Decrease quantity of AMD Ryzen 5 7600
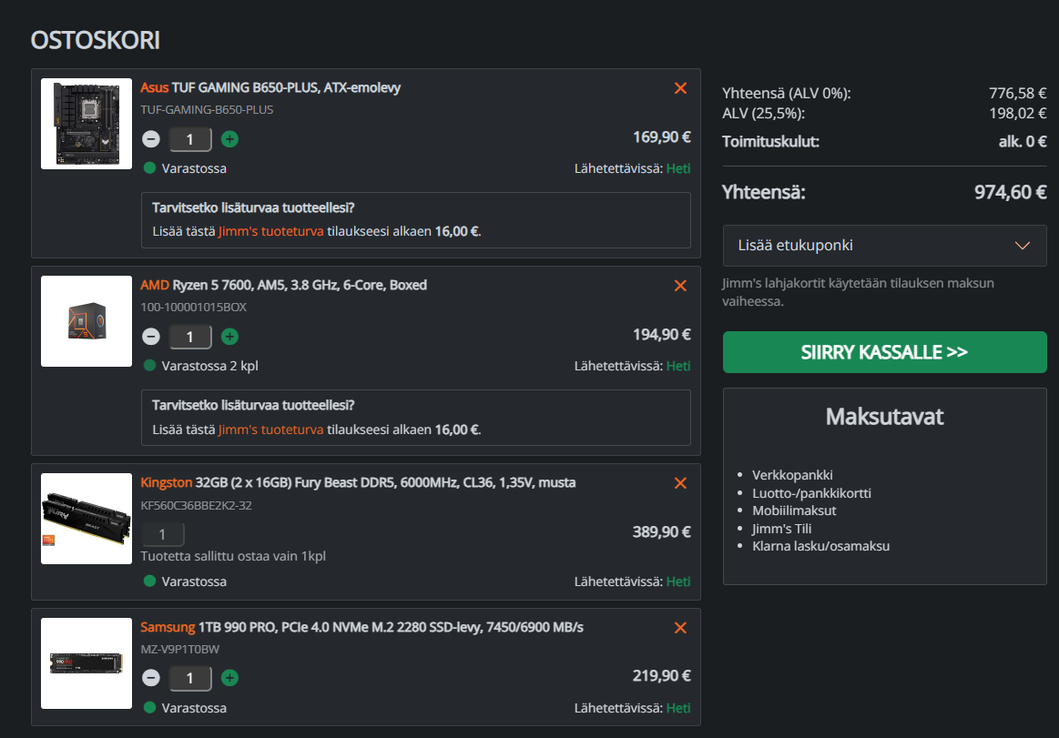This screenshot has height=738, width=1059. [151, 337]
